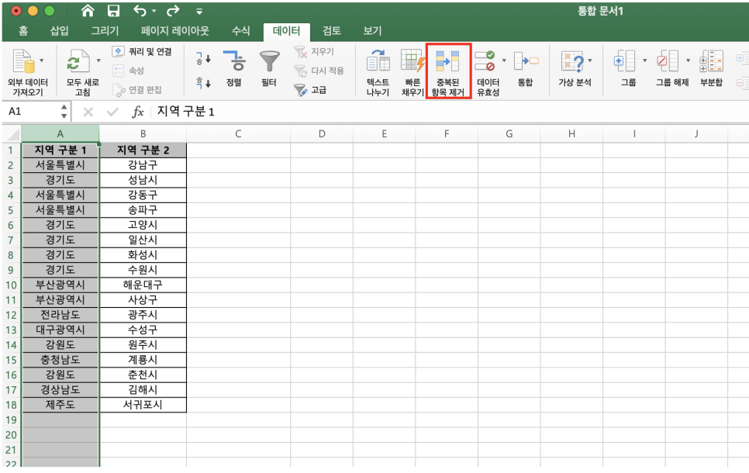
Task: Expand the 외부 데이터 가져오기 dropdown arrow
Action: [42, 60]
